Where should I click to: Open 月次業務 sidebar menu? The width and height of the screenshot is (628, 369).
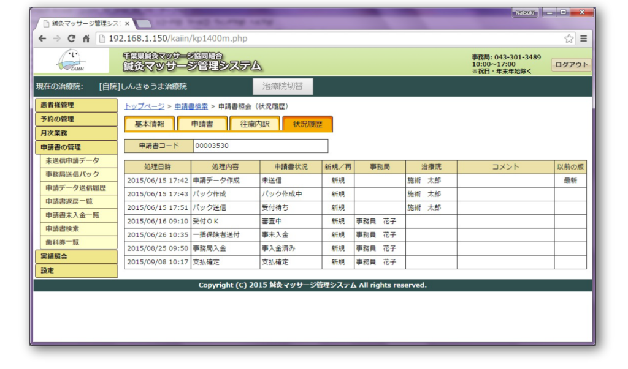tap(76, 133)
